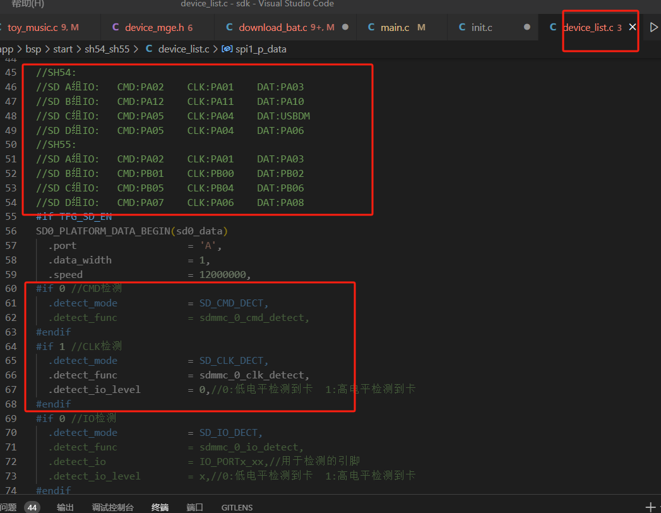The image size is (661, 513).
Task: Click the 44 problems count badge
Action: coord(32,507)
